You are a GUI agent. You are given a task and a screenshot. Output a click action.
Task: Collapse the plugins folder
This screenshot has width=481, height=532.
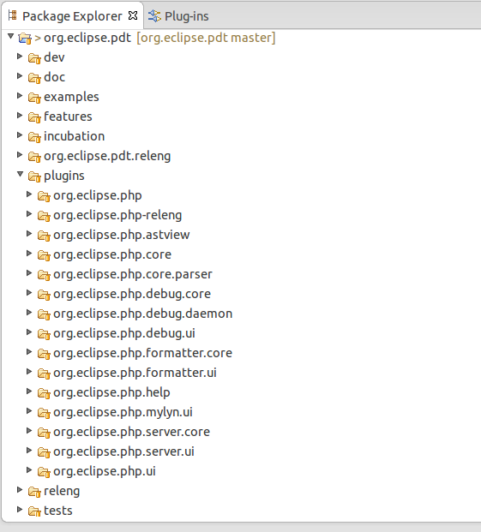pos(20,175)
